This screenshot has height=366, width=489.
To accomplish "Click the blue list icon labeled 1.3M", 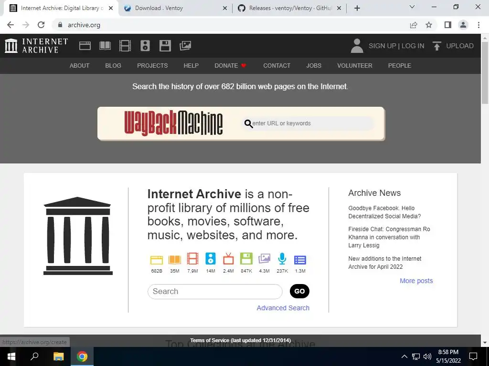I will coord(300,260).
